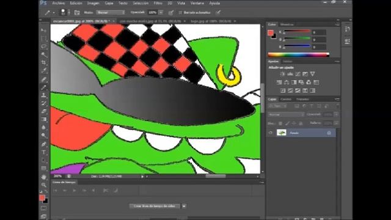Screen dimensions: 391x220
Task: Select the History Brush tool
Action: pos(43,103)
